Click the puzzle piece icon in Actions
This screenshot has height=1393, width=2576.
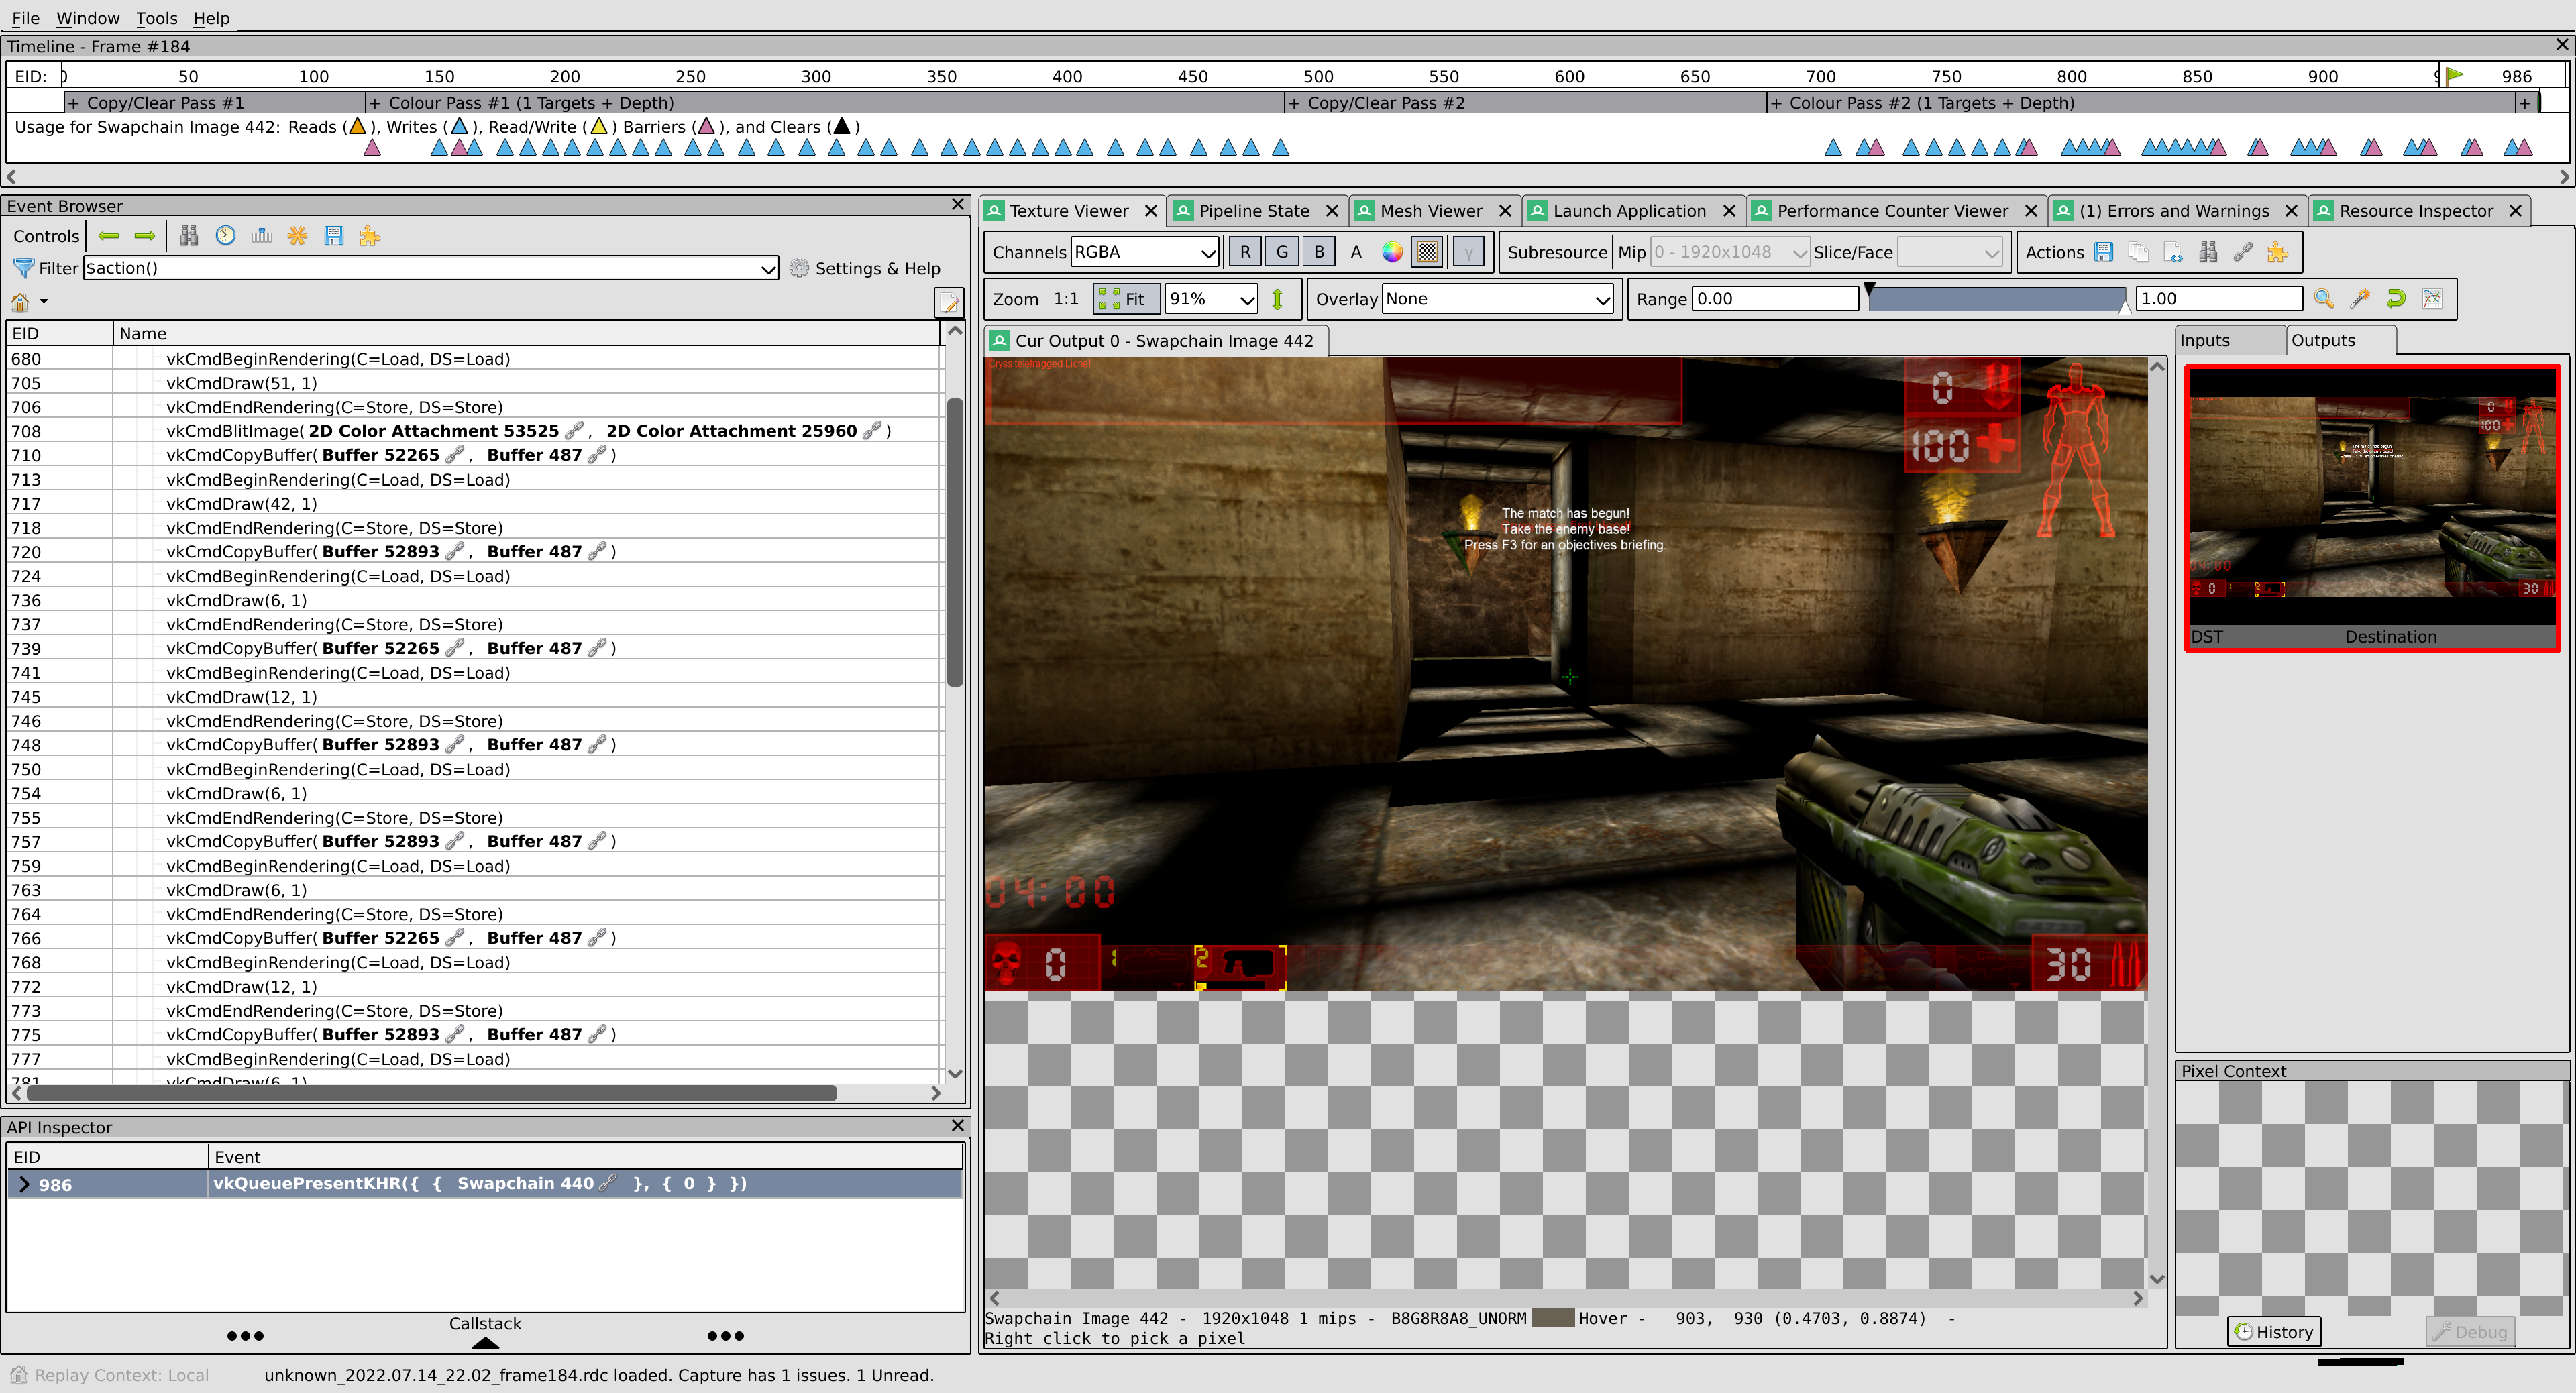click(2278, 252)
